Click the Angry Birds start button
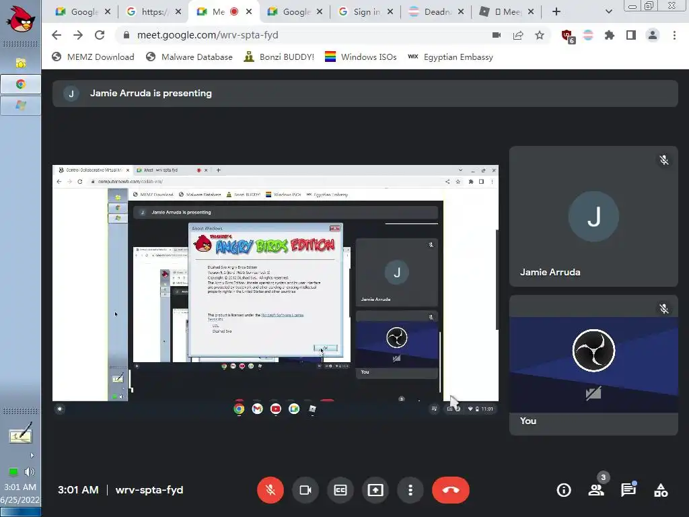Viewport: 689px width, 517px height. [x=20, y=20]
